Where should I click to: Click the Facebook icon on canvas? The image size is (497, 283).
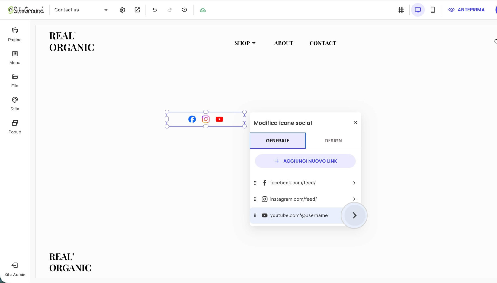[x=192, y=119]
